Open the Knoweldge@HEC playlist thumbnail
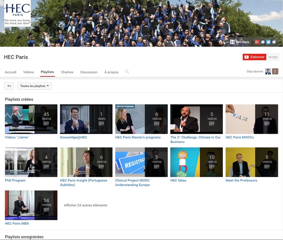This screenshot has width=283, height=240. click(86, 119)
